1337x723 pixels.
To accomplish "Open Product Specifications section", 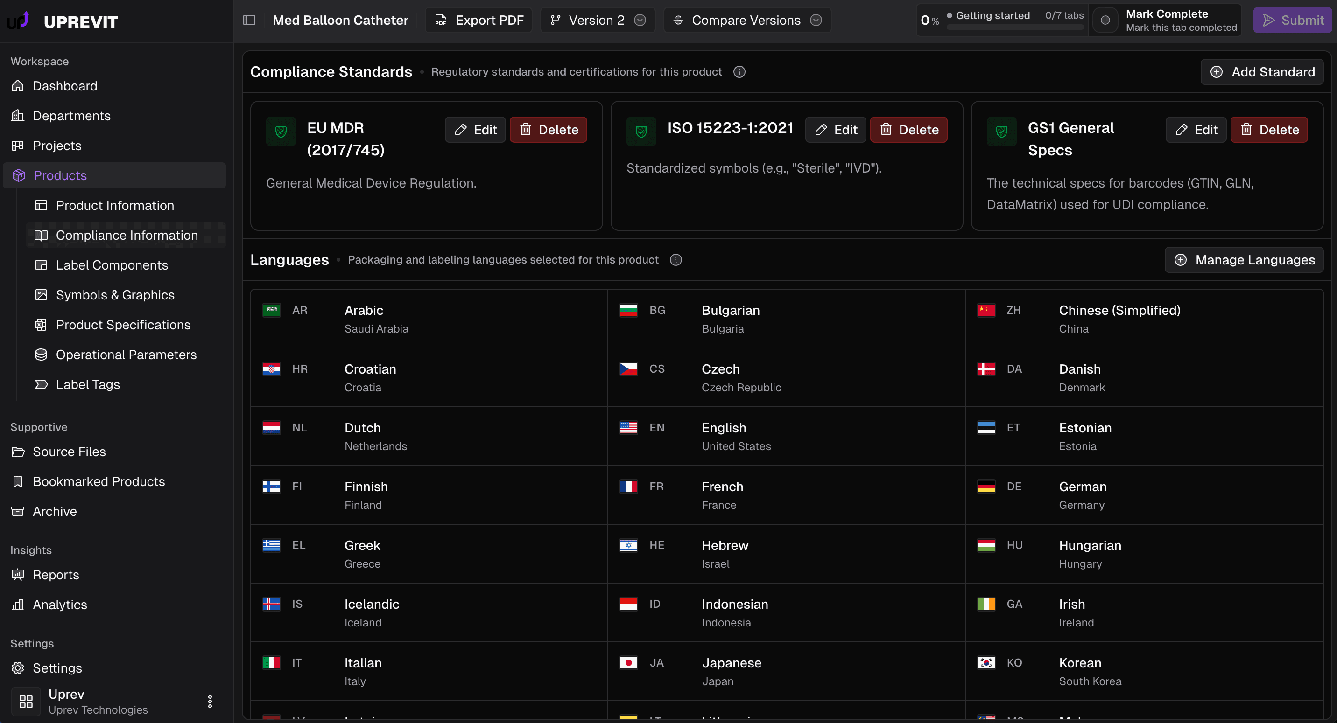I will coord(123,325).
